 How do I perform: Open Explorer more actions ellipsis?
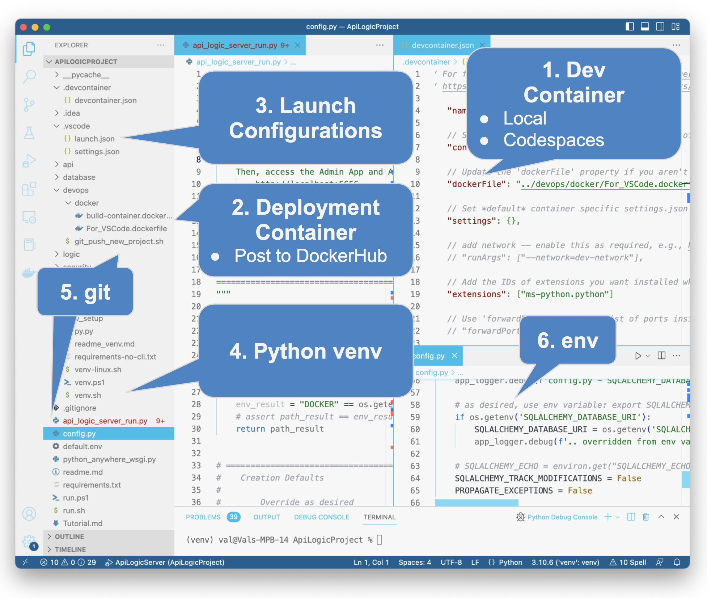coord(161,45)
